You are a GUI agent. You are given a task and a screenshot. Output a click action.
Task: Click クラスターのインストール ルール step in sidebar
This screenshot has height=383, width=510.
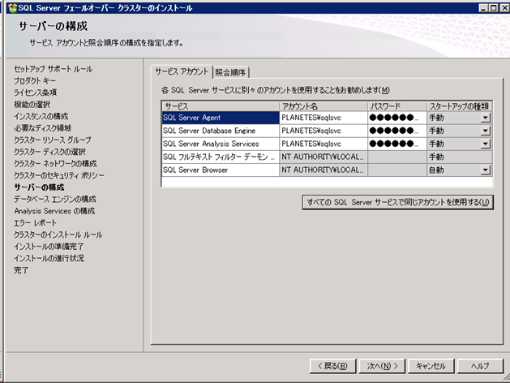(x=58, y=235)
